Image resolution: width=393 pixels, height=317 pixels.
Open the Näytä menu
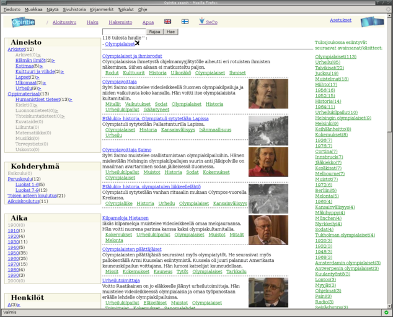tap(53, 9)
